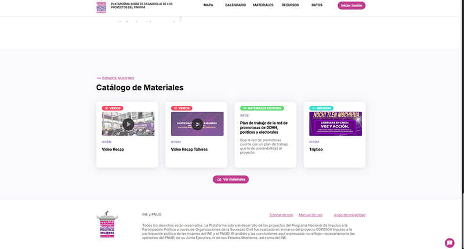
Task: Navigate to the Datos page
Action: coord(317,5)
